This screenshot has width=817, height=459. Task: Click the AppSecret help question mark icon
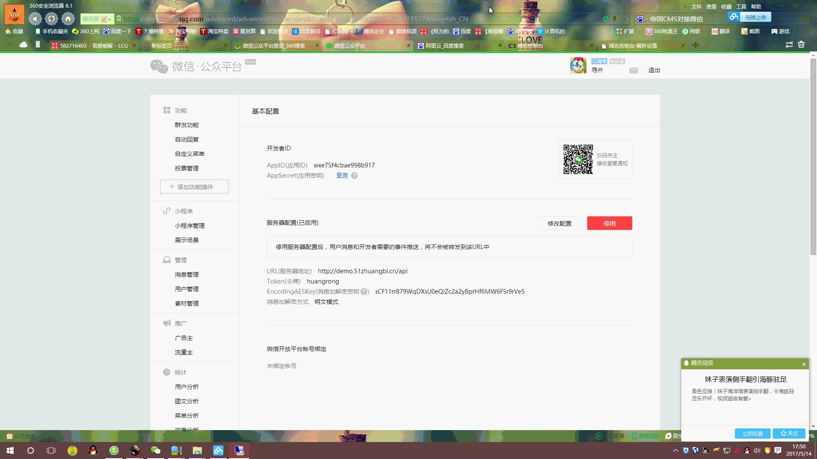[x=354, y=176]
